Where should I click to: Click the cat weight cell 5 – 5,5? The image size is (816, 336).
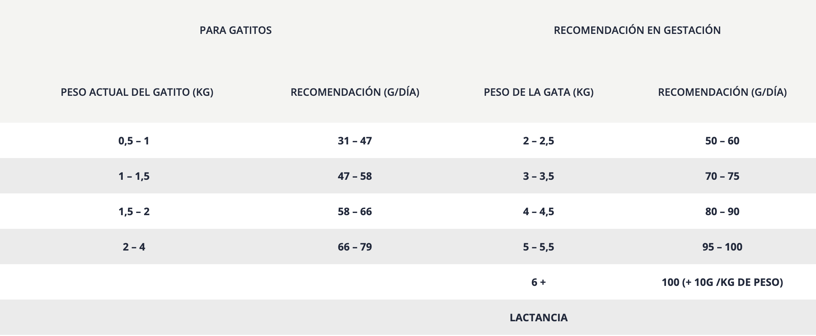[x=538, y=247]
